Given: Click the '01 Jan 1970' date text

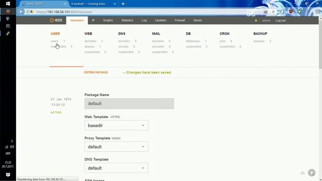Looking at the screenshot, I should click(x=61, y=100).
